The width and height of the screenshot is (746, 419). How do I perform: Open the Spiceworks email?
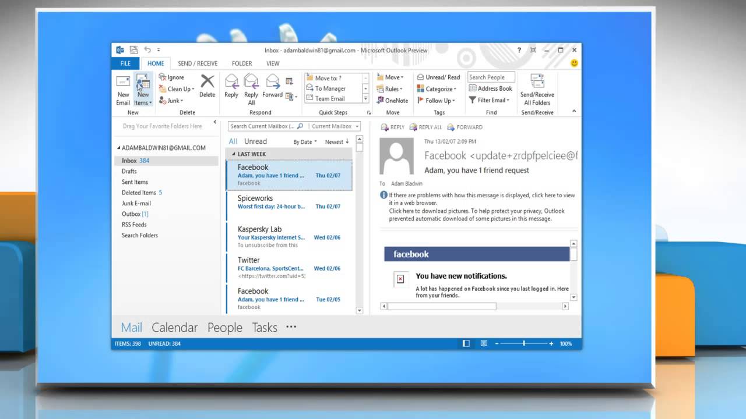(x=289, y=206)
